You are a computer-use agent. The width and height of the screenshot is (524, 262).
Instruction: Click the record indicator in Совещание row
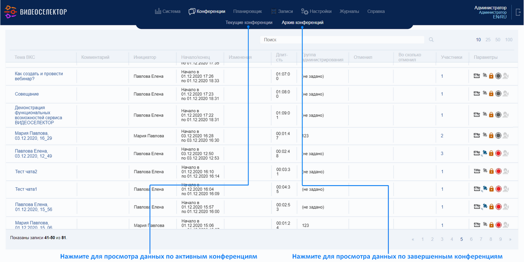click(x=498, y=93)
